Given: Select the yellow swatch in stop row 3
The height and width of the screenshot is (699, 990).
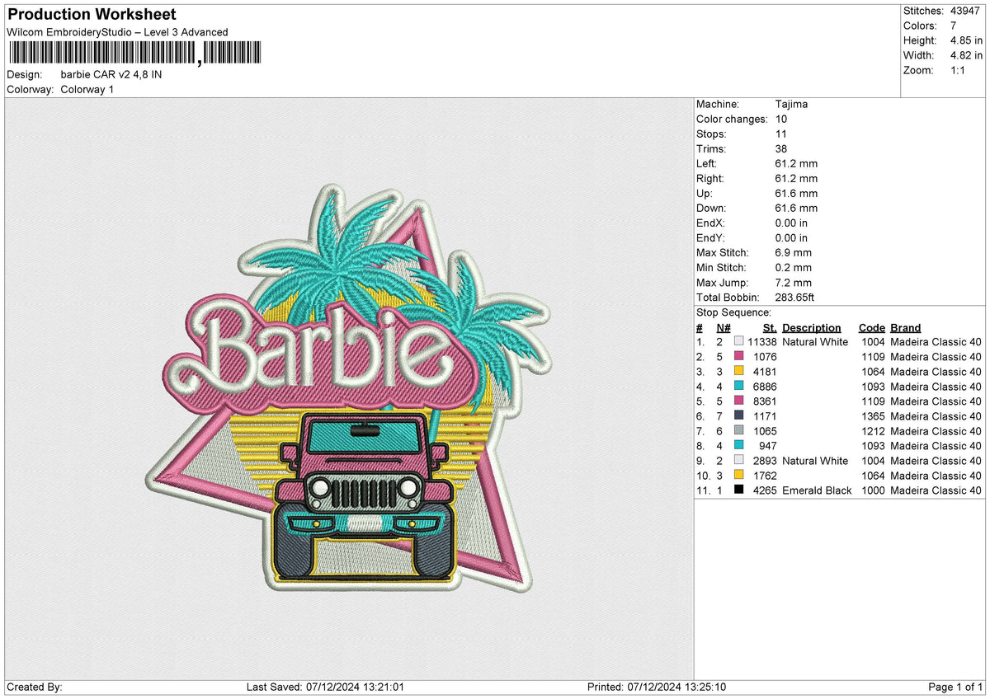Looking at the screenshot, I should [738, 371].
